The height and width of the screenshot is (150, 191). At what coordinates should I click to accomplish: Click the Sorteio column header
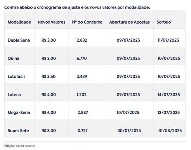click(164, 22)
